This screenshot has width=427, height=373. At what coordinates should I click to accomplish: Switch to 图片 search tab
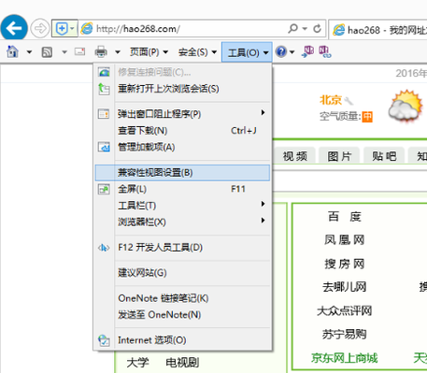(339, 156)
